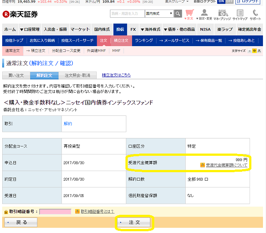266x233 pixels.
Task: Click the question icon beside 受渡代金概算額について
Action: click(x=203, y=165)
